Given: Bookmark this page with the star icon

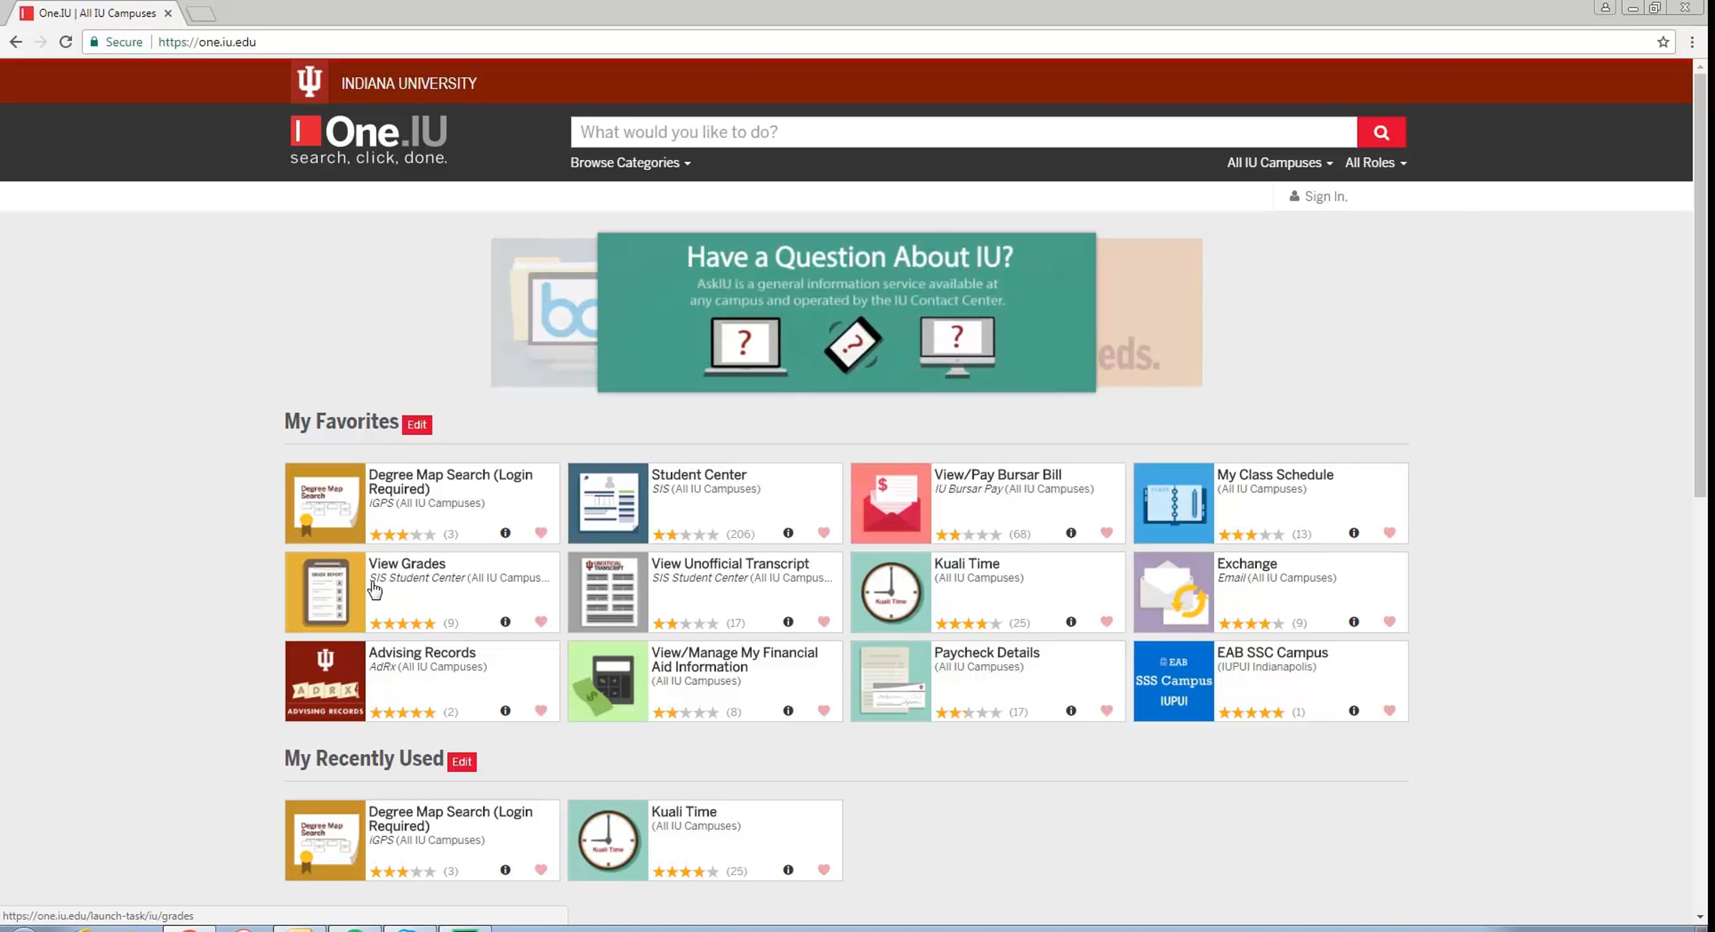Looking at the screenshot, I should tap(1664, 42).
